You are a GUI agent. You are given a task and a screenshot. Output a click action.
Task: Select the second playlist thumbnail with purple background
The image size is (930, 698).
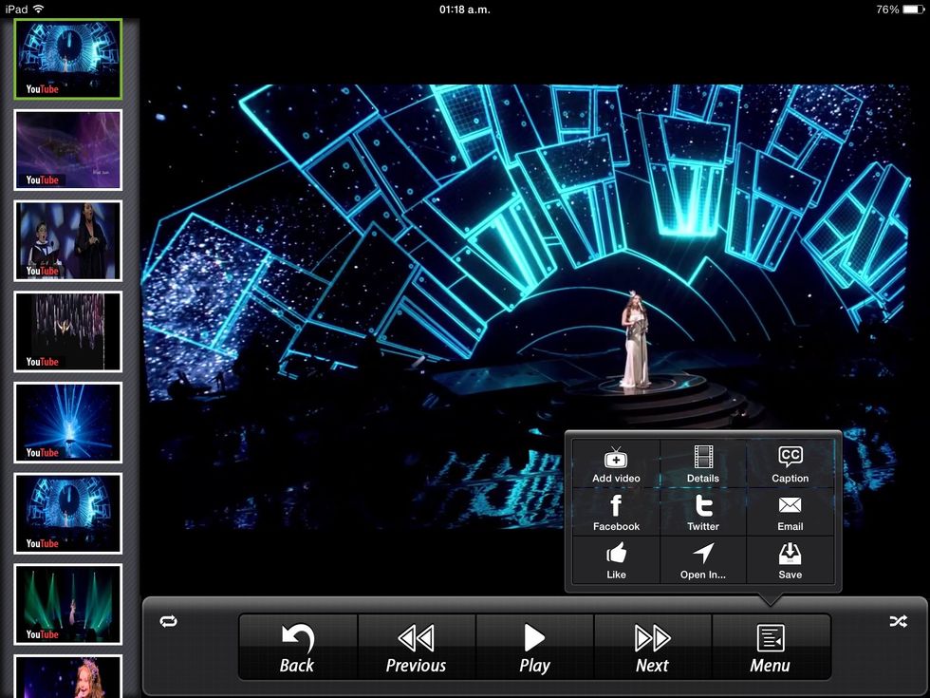tap(67, 150)
